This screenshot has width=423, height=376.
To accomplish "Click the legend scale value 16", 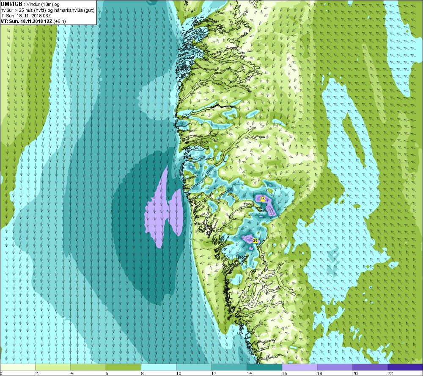I will click(284, 373).
